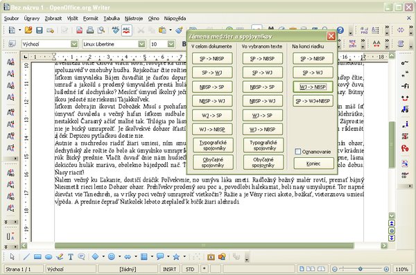Screen dimensions: 416x275
Task: Open the Úpravy menu
Action: (32, 18)
